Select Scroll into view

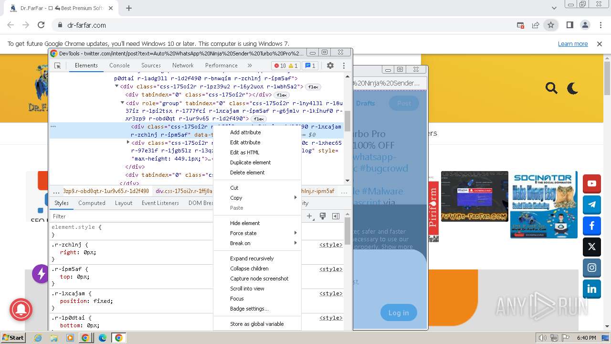(x=257, y=289)
